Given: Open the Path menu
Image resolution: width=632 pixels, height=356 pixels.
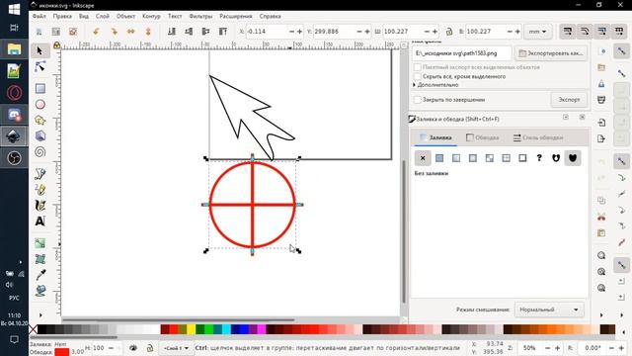Looking at the screenshot, I should pyautogui.click(x=151, y=16).
